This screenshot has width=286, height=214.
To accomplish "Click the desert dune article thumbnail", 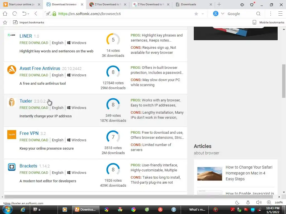I will pyautogui.click(x=210, y=174).
